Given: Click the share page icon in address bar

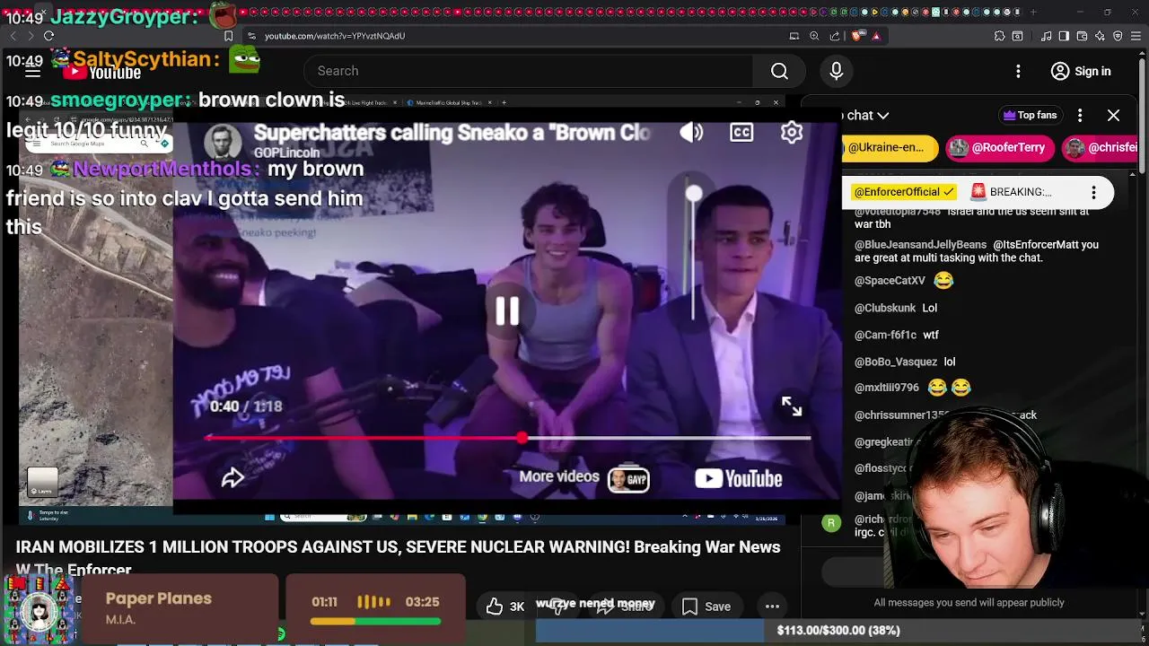Looking at the screenshot, I should 835,36.
